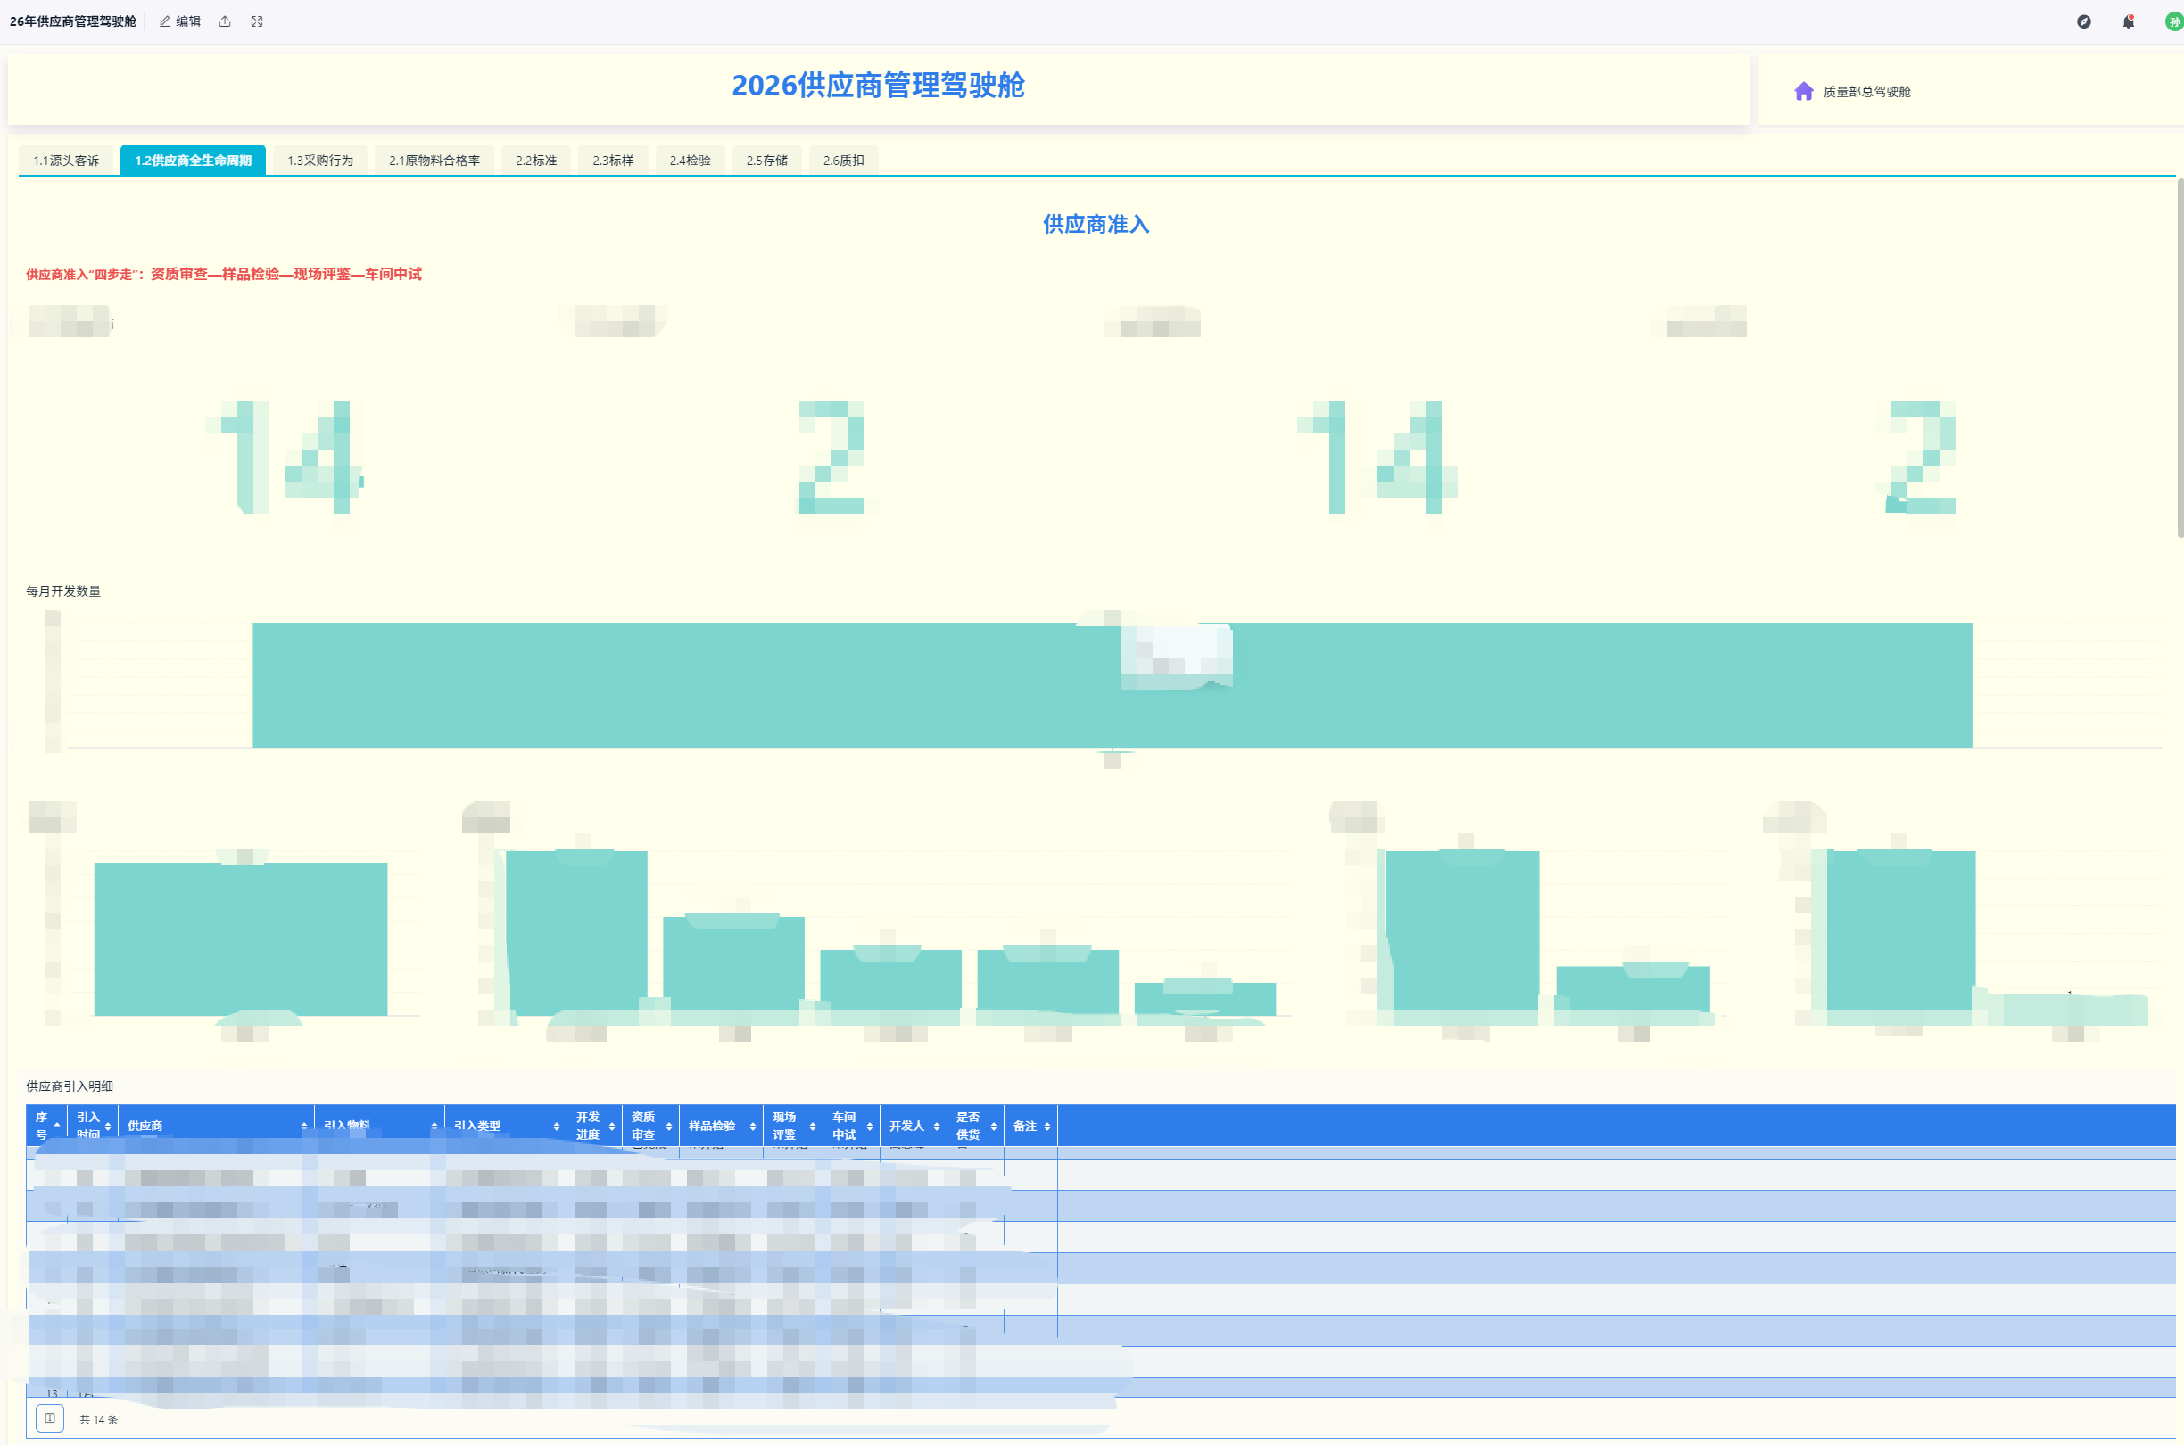Click the 26年供应商管理驾驶舱 page name
The height and width of the screenshot is (1445, 2184).
(73, 21)
